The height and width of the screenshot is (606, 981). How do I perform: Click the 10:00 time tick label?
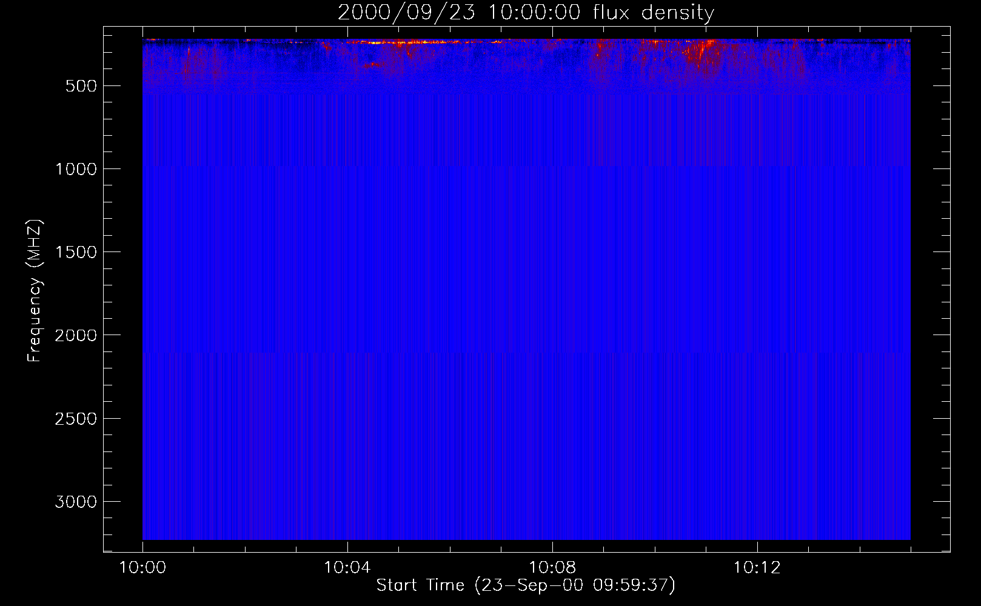[142, 568]
